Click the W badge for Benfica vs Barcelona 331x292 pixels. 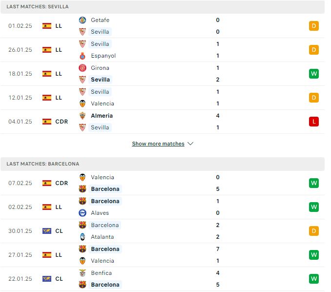pos(314,279)
